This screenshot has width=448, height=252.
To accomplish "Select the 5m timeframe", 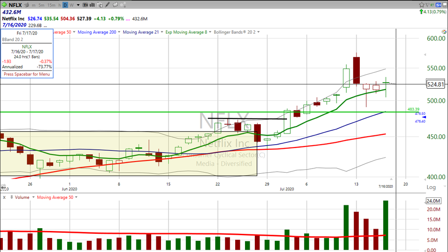I will 42,5.
